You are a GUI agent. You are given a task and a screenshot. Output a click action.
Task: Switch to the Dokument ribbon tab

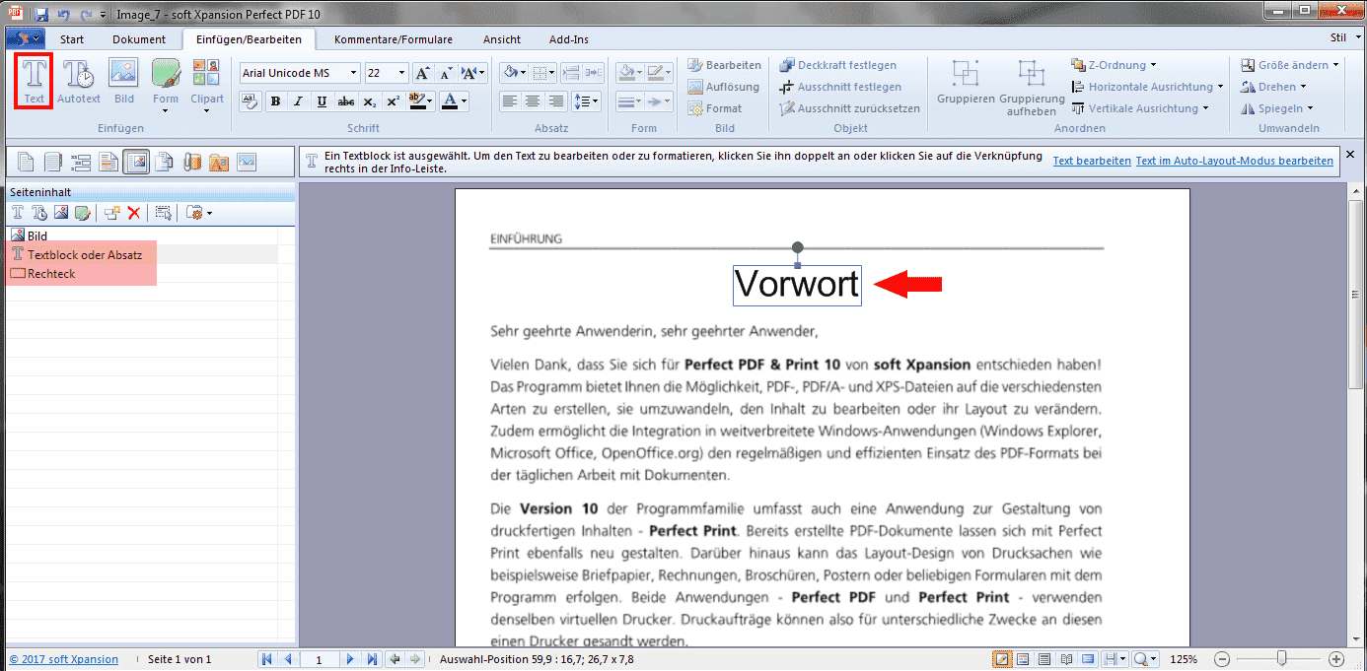click(x=138, y=39)
